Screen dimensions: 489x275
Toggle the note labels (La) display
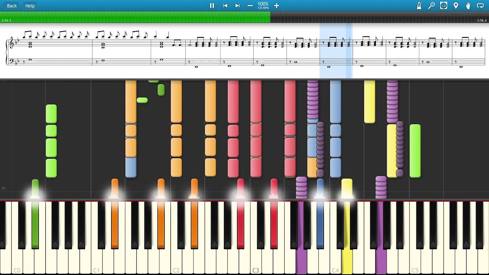444,6
